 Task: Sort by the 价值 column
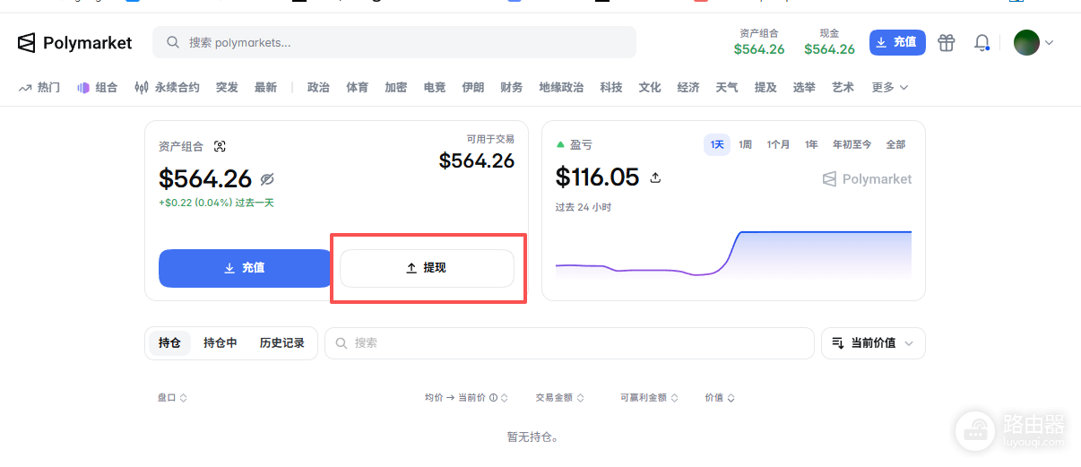[721, 398]
